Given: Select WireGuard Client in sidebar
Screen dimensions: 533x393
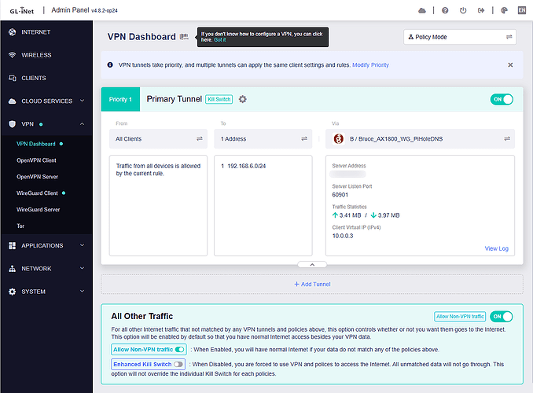Looking at the screenshot, I should pos(39,193).
